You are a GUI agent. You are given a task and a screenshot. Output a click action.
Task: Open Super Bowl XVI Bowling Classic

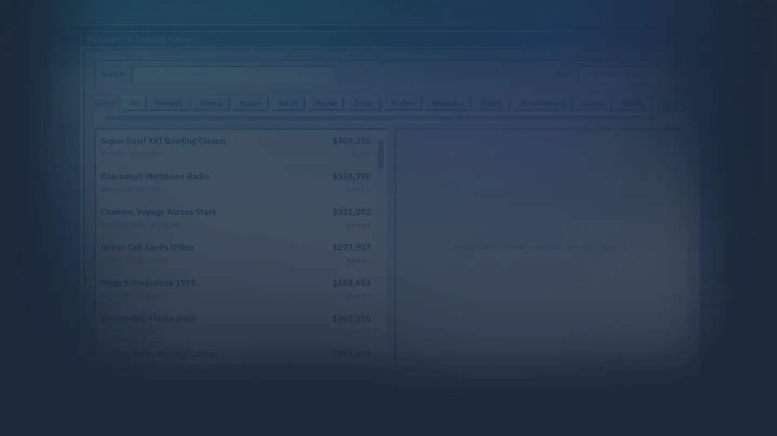tap(236, 147)
